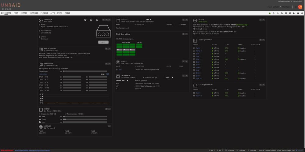The width and height of the screenshot is (305, 152).
Task: Click the system info monitor icon
Action: coord(290,13)
